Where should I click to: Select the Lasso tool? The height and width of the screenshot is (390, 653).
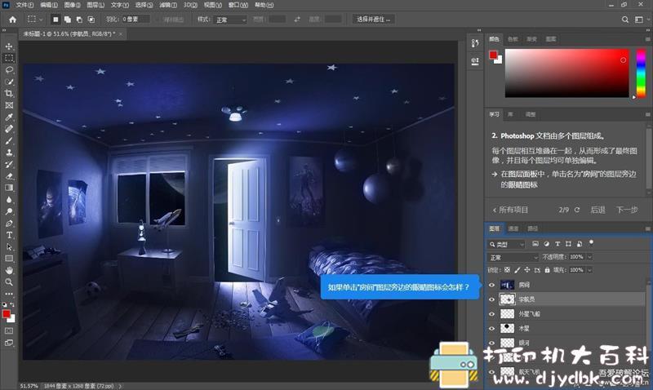[x=9, y=69]
